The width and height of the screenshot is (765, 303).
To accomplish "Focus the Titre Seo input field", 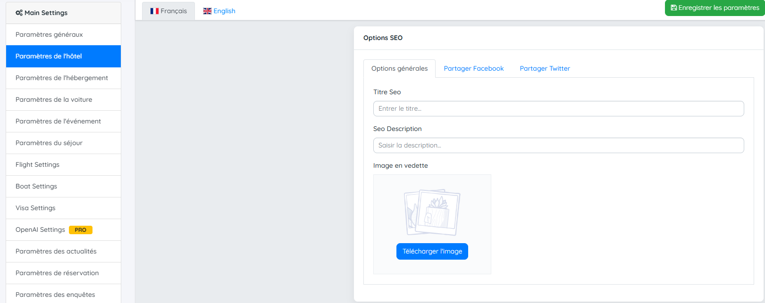I will pos(558,108).
